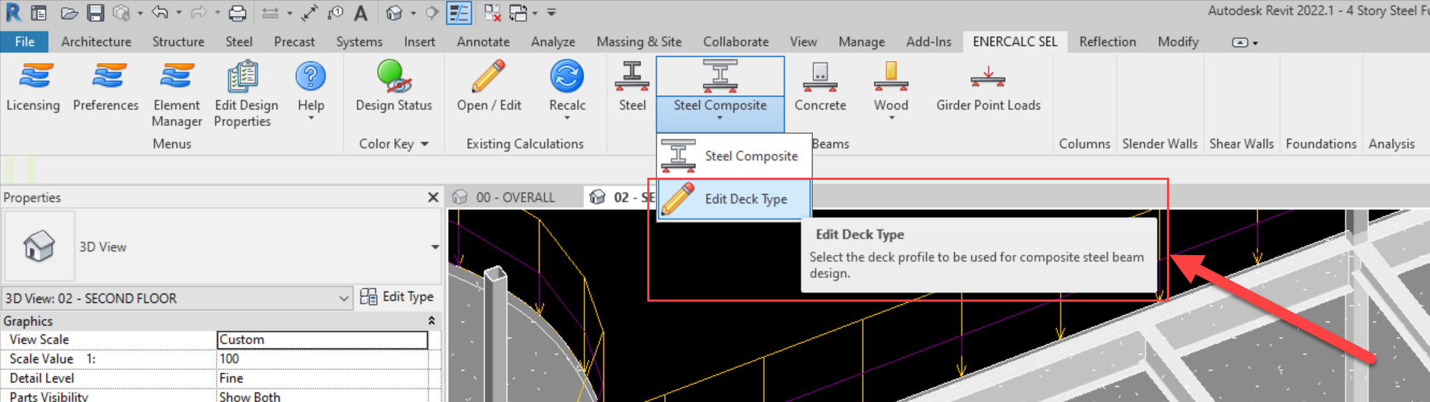Collapse the Graphics properties section

(x=432, y=321)
